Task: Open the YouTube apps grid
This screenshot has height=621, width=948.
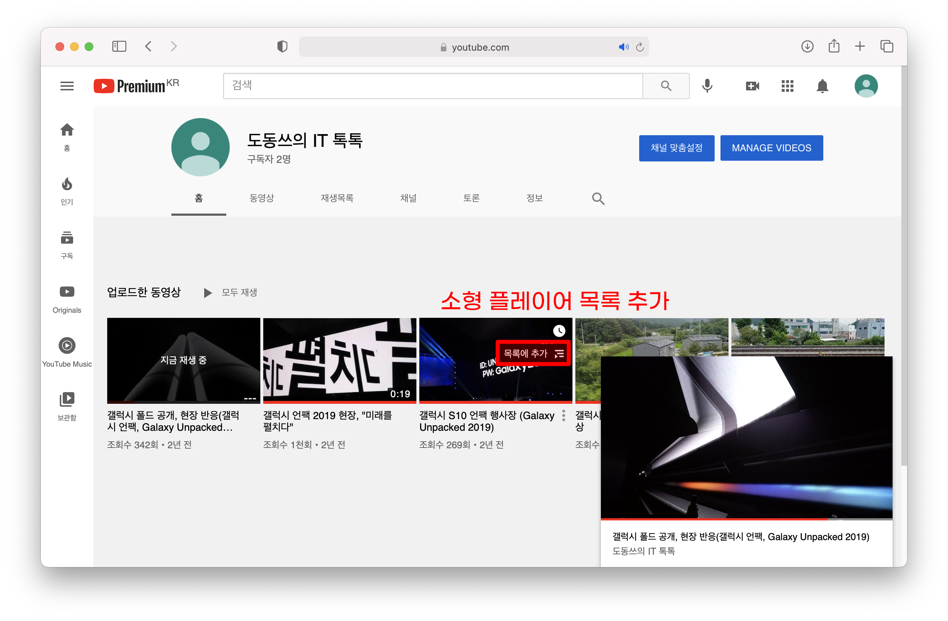Action: [x=787, y=86]
